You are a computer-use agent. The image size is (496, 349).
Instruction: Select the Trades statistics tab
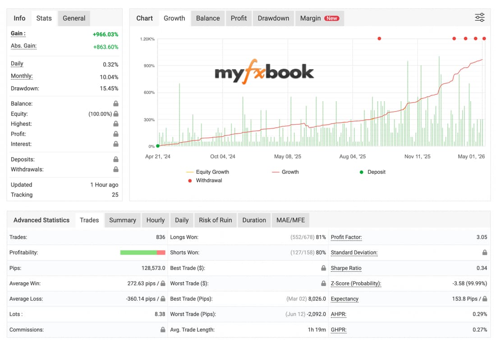89,220
